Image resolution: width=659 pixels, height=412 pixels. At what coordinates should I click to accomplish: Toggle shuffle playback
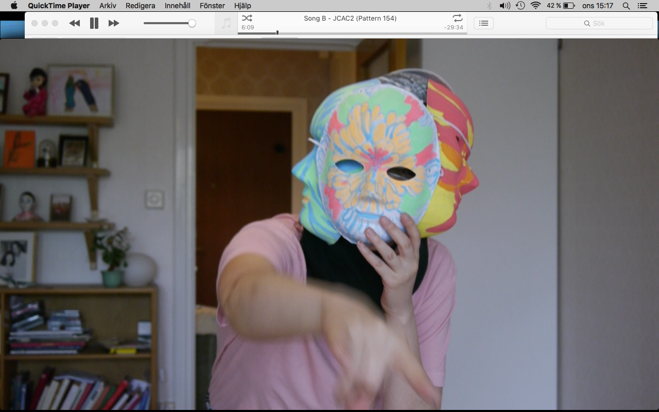[x=247, y=19]
